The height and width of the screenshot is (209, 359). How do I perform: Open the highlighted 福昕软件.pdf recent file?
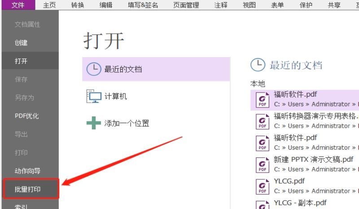tap(305, 100)
